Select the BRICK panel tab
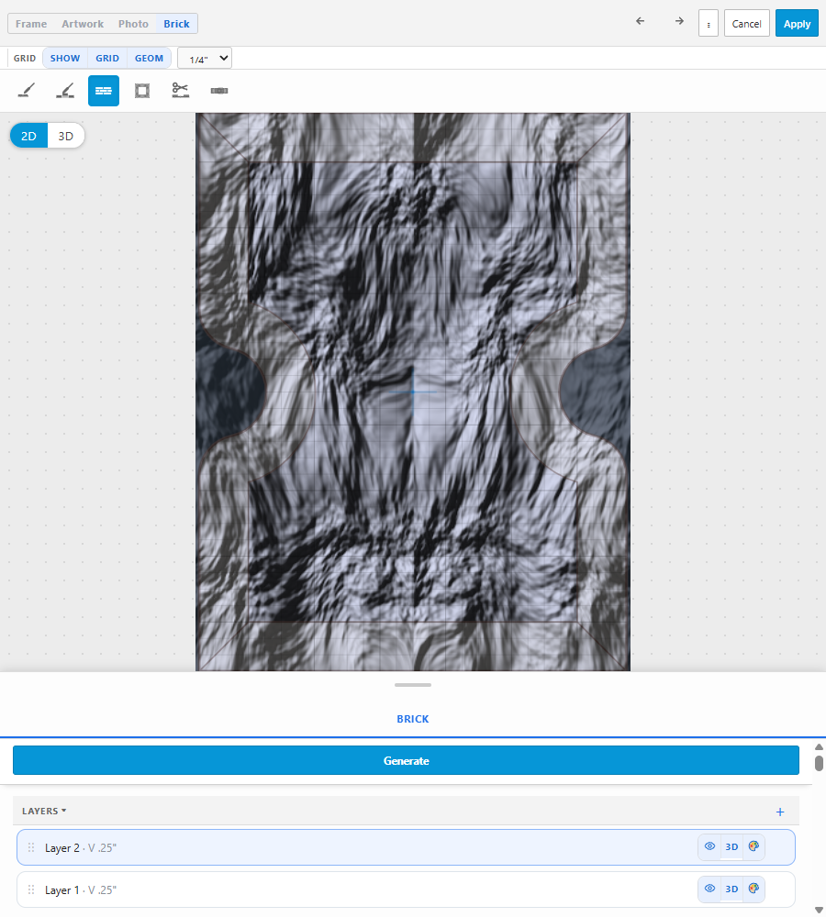 pos(413,719)
